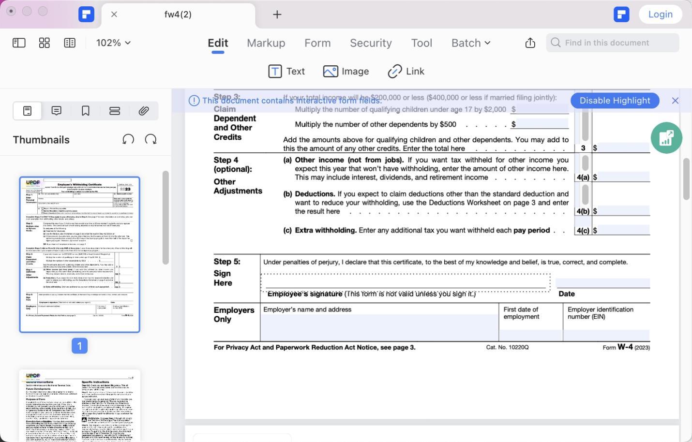
Task: Click the Employee's signature field
Action: click(406, 282)
